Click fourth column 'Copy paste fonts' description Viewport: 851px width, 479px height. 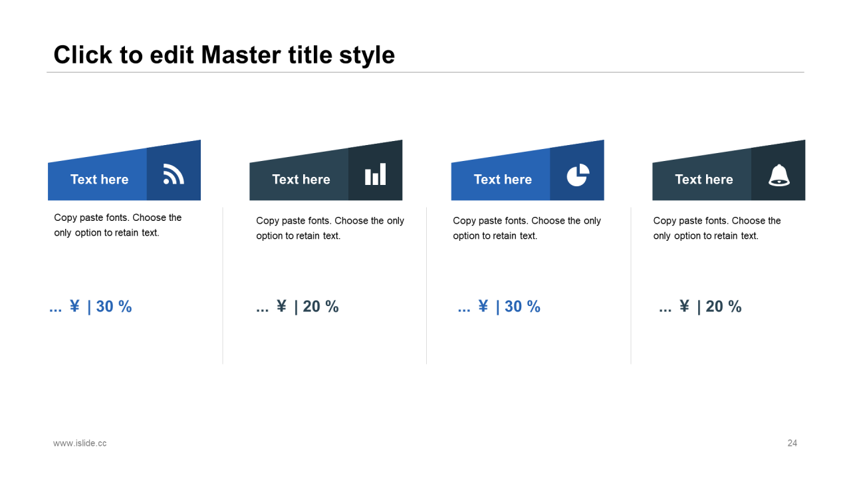pos(717,228)
